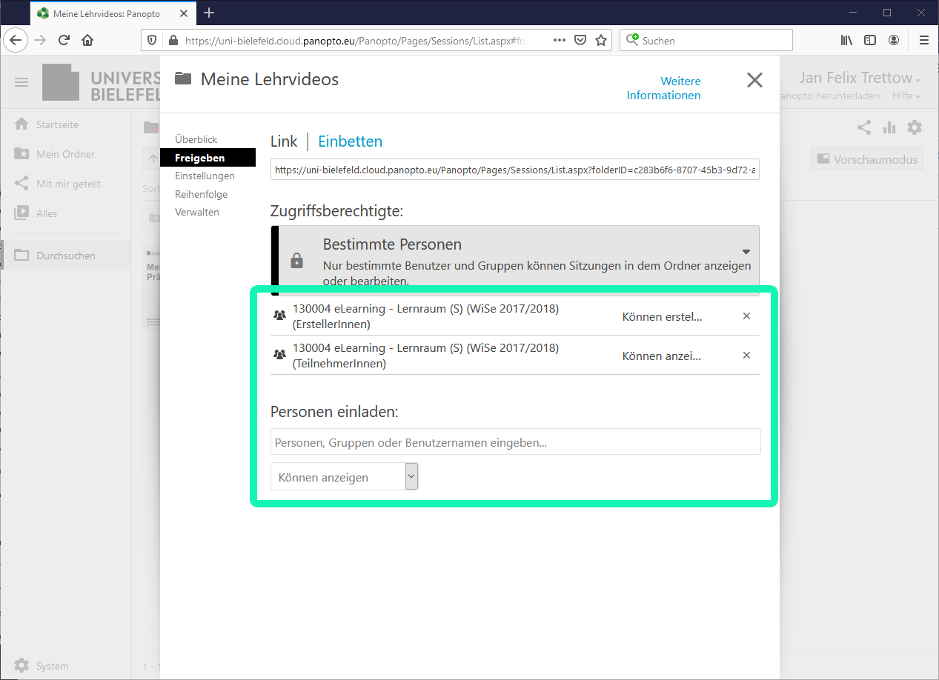Screen dimensions: 939x680
Task: Open Weitere Informationen link
Action: point(663,88)
